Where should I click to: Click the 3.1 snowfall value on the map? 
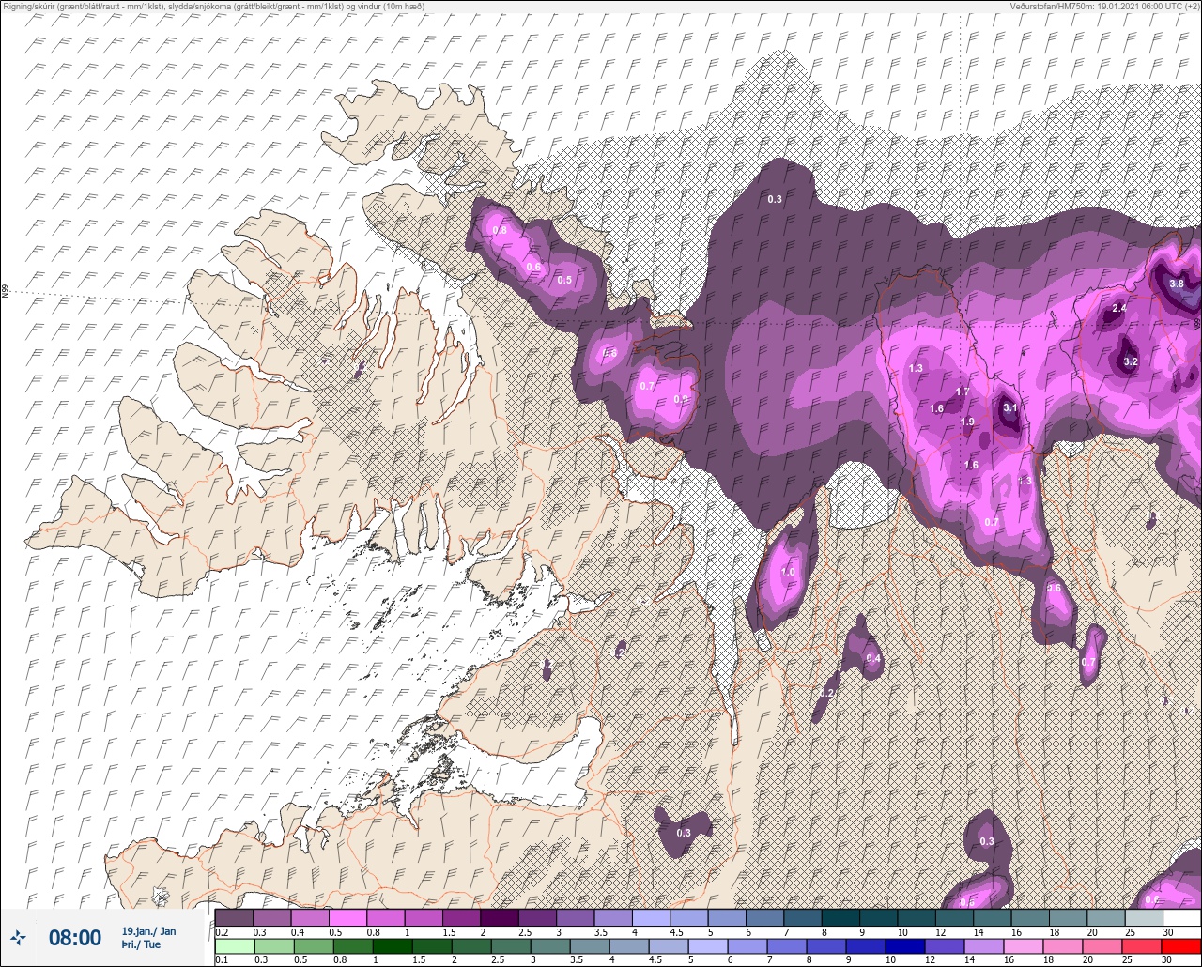click(x=1009, y=407)
